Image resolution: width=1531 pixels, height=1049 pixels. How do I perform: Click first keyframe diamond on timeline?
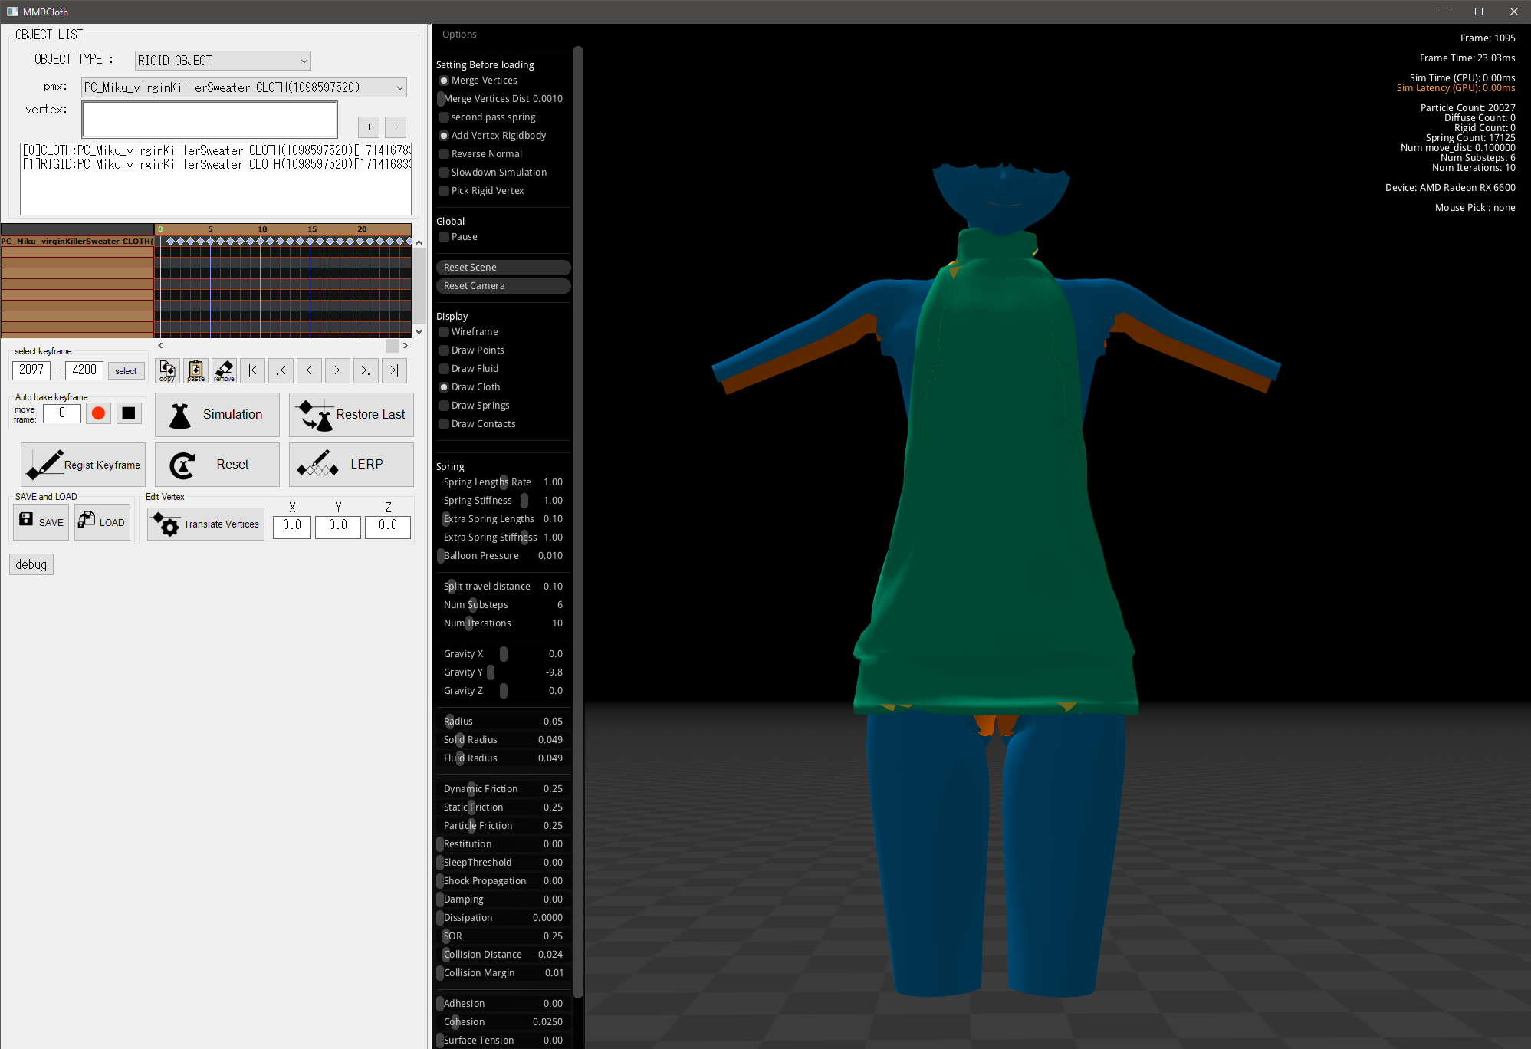[x=170, y=242]
